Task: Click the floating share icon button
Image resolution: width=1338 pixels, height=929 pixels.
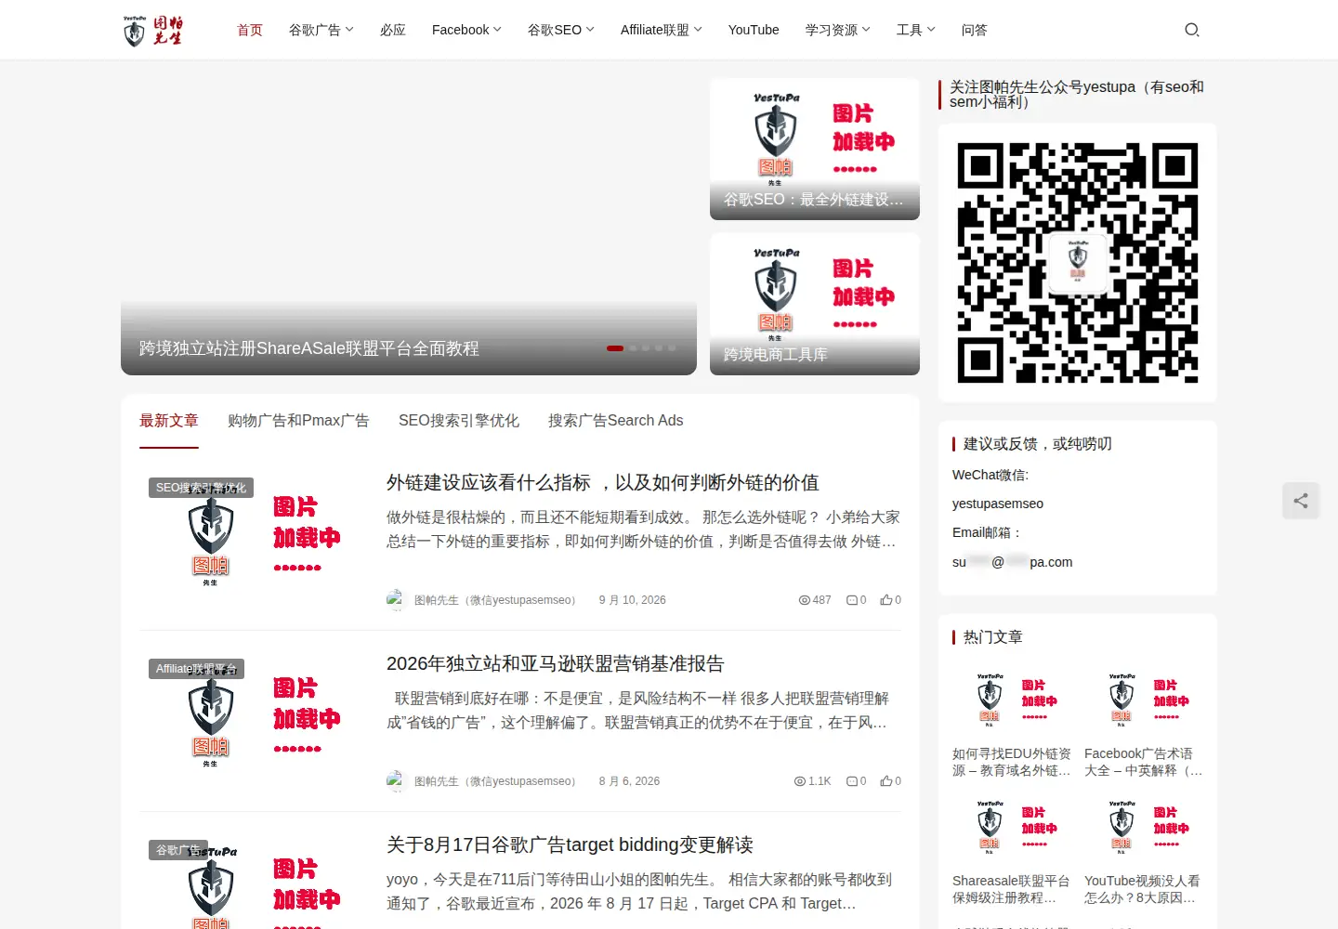Action: [1301, 501]
